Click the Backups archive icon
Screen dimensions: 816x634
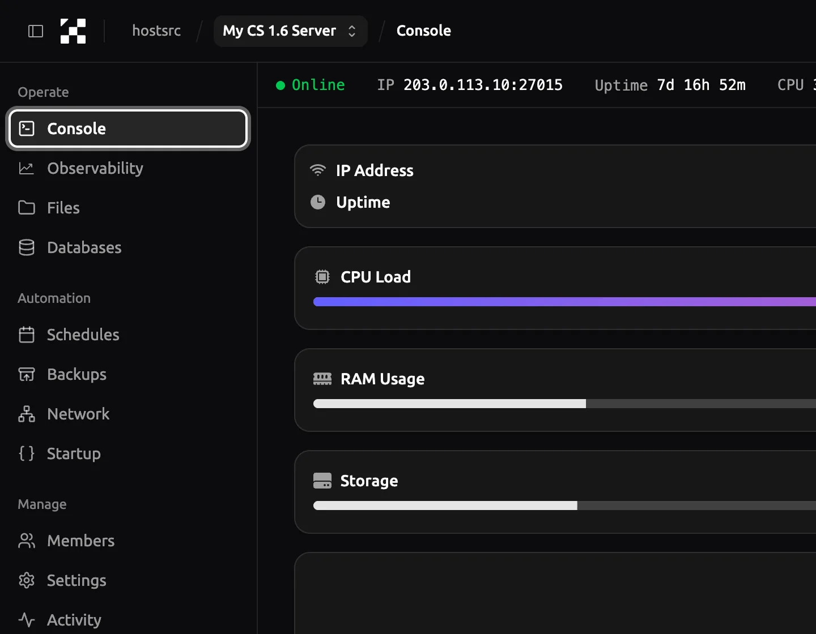tap(27, 374)
